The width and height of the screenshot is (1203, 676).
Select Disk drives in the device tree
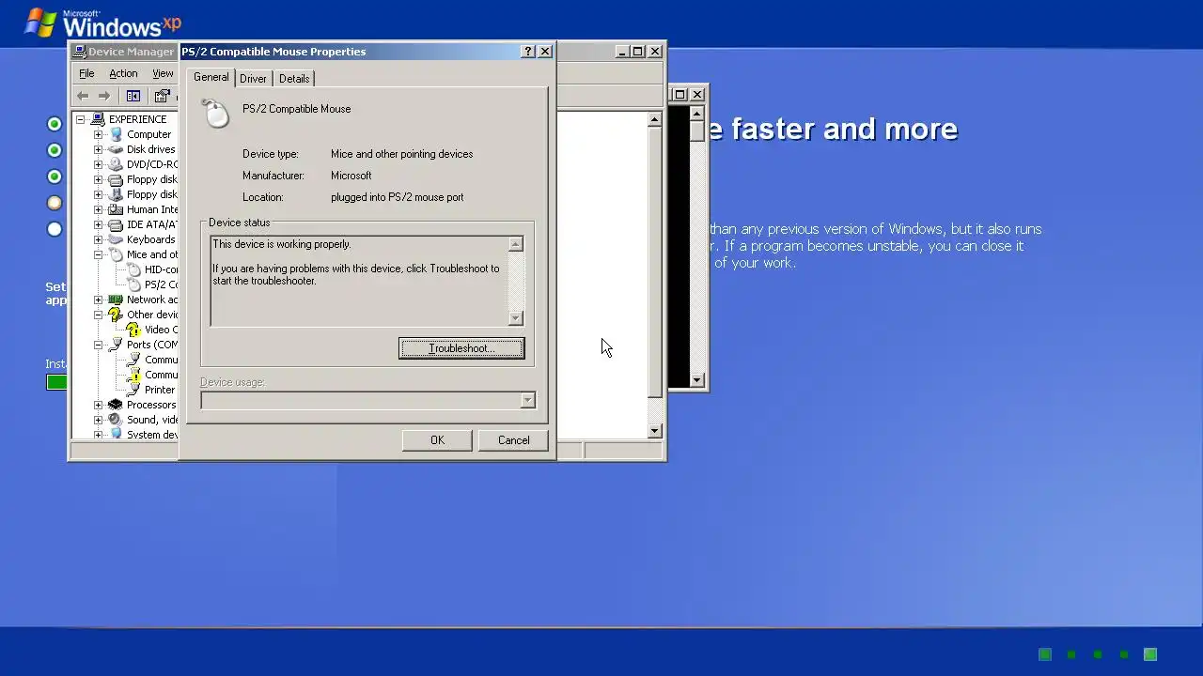tap(151, 149)
